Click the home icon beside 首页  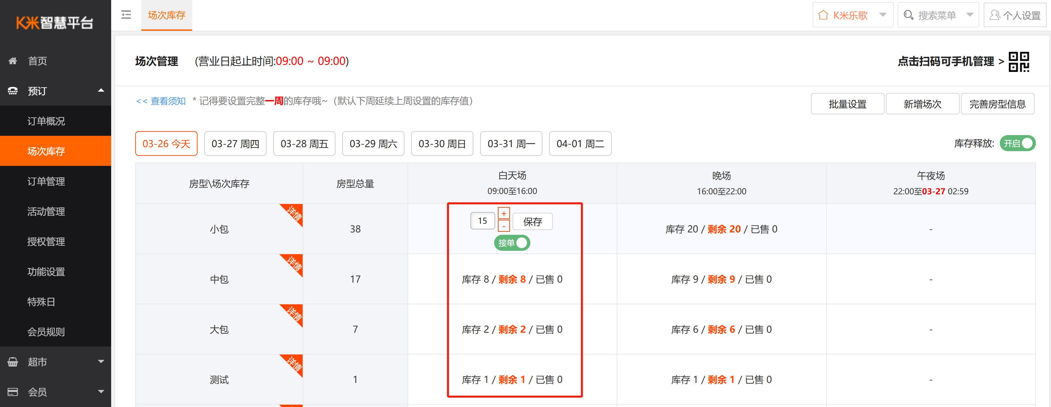coord(13,61)
